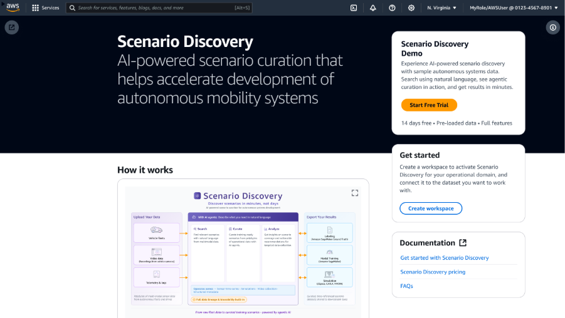565x318 pixels.
Task: Open the help question mark icon
Action: (392, 8)
